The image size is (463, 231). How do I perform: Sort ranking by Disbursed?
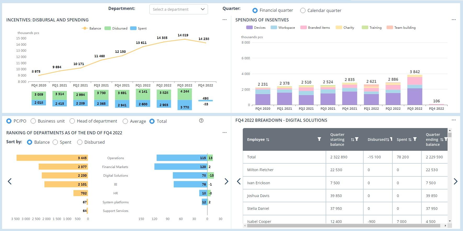click(80, 142)
